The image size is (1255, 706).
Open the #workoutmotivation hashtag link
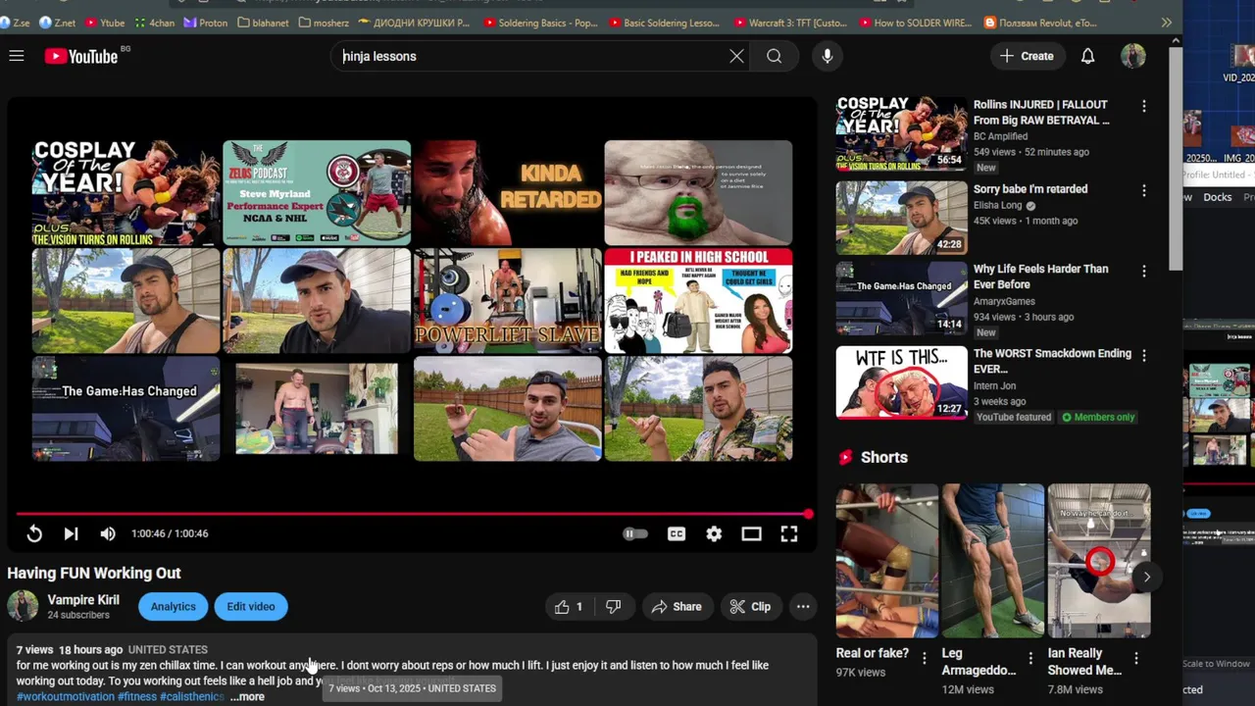(66, 696)
